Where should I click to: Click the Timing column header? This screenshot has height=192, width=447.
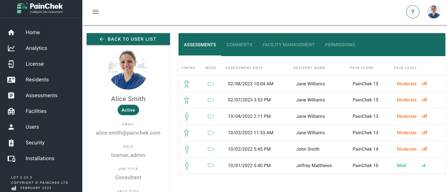188,68
